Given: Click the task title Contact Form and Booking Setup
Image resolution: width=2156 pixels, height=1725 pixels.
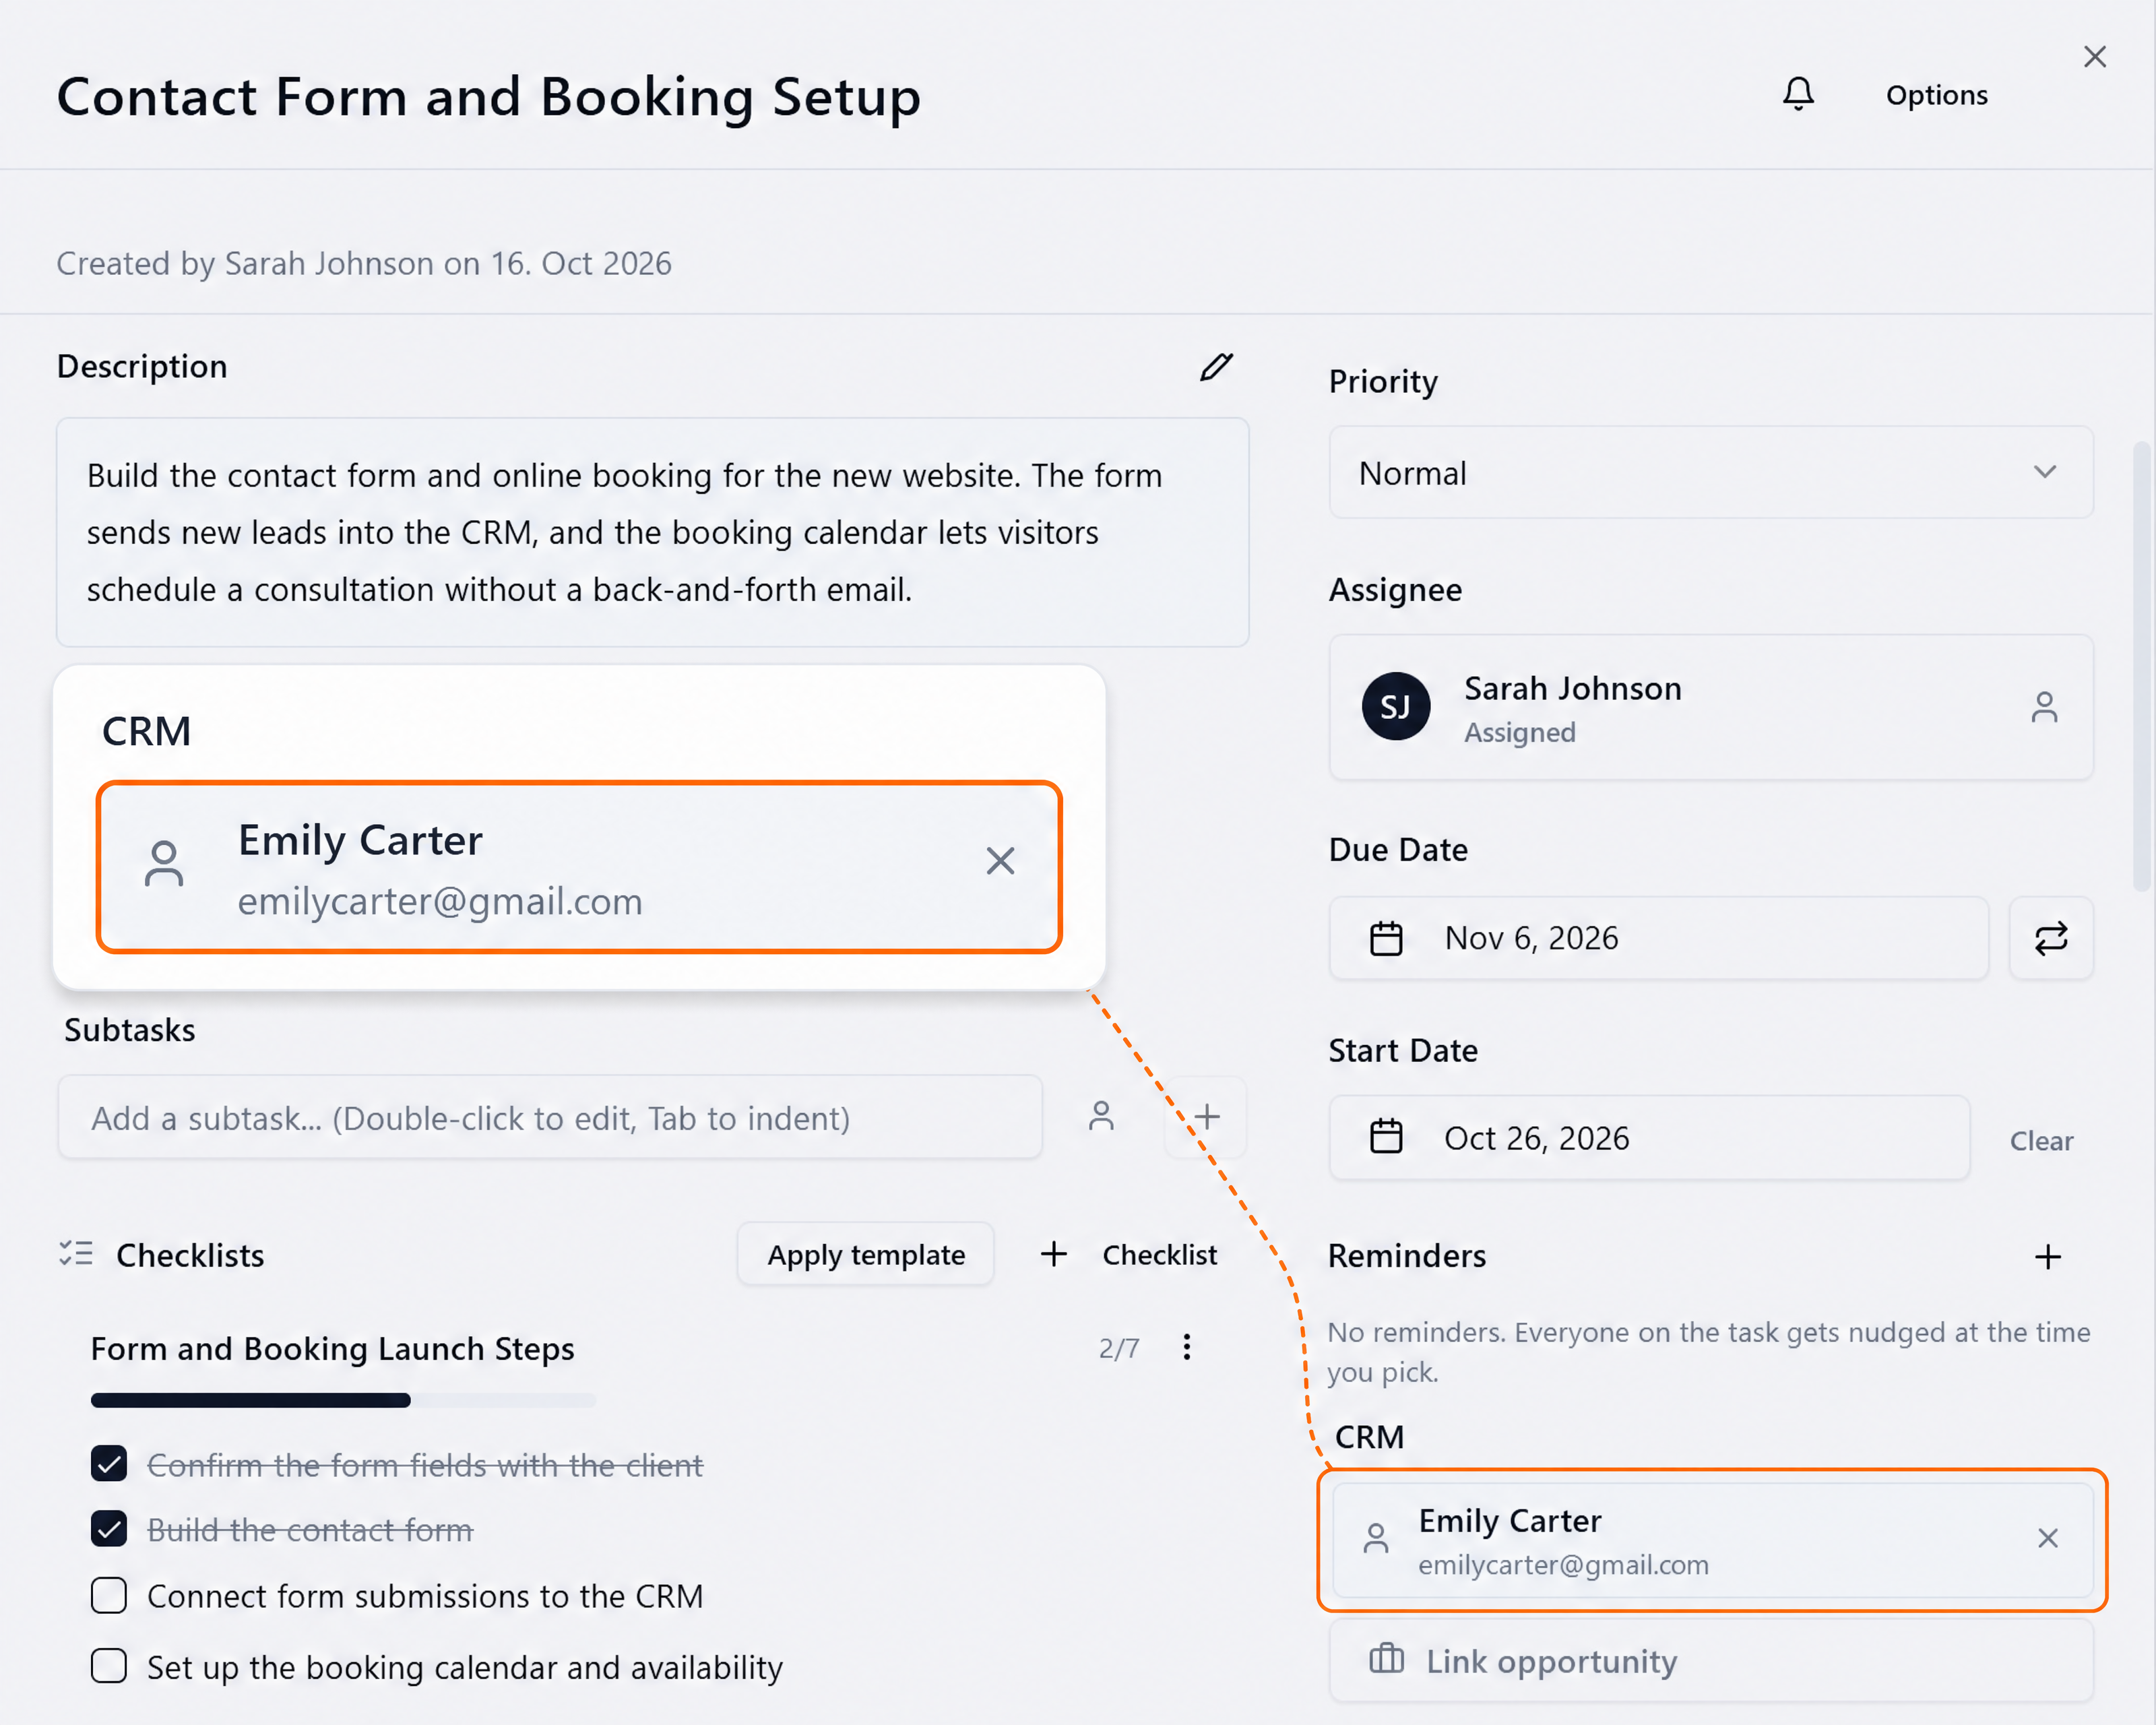Looking at the screenshot, I should (x=488, y=97).
